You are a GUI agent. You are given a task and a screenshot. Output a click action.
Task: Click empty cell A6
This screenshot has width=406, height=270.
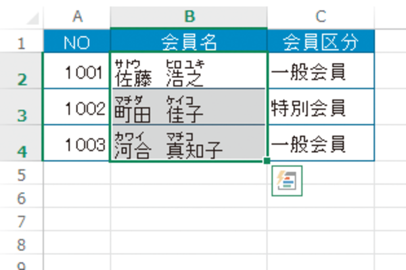pos(77,196)
